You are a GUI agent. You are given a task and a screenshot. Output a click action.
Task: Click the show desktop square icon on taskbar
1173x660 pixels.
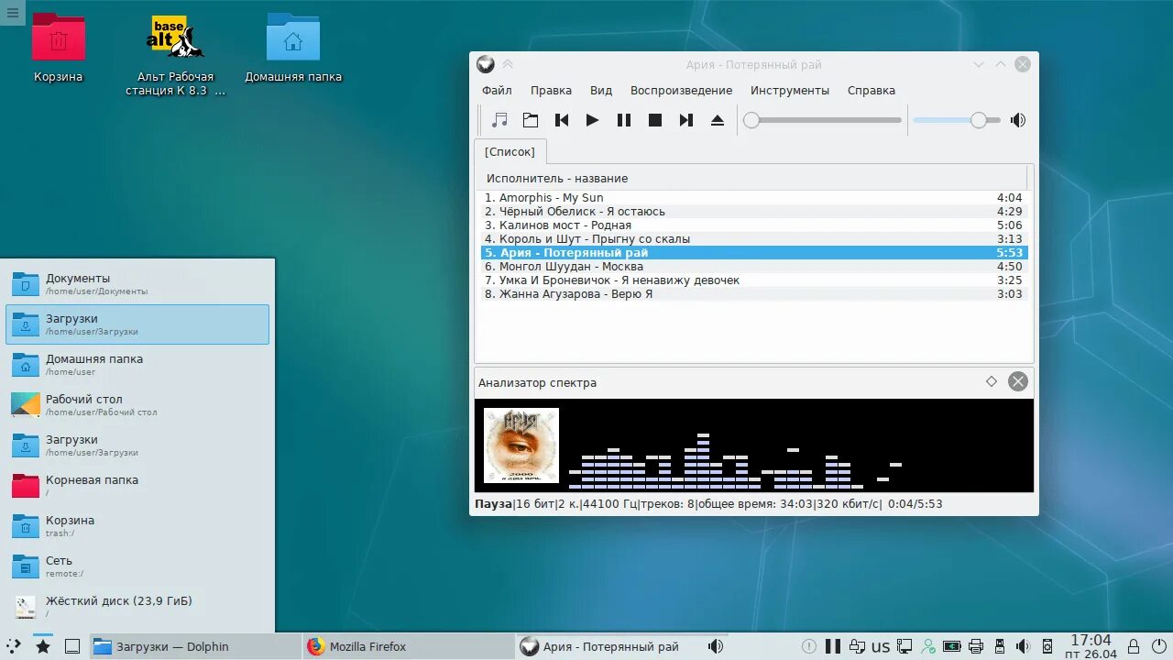pos(72,646)
